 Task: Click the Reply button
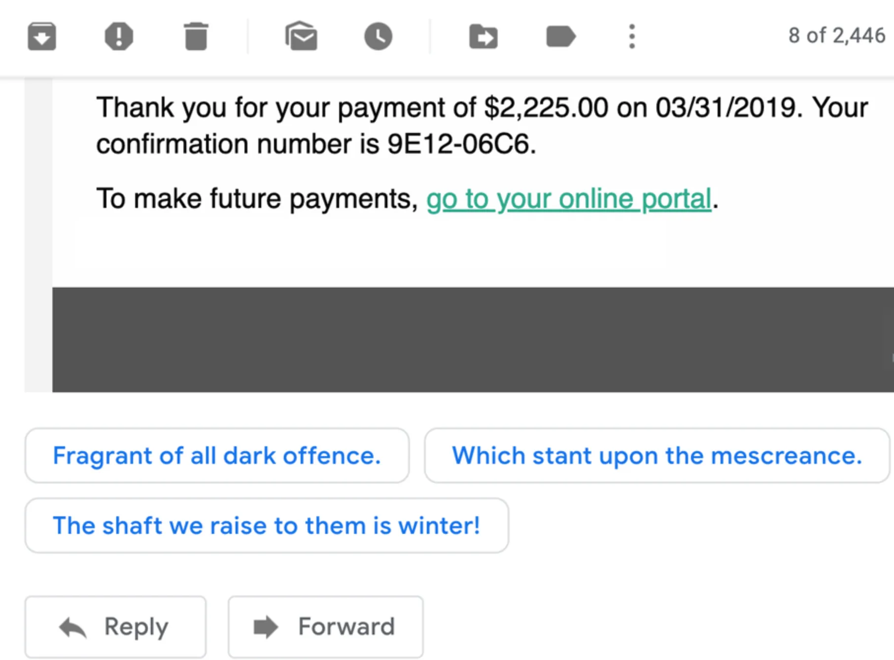click(115, 627)
